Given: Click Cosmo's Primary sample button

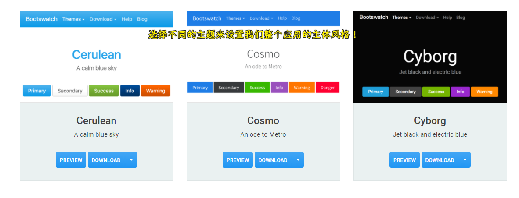Looking at the screenshot, I should (200, 88).
